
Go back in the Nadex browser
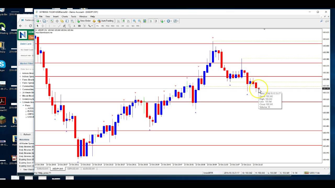point(20,26)
